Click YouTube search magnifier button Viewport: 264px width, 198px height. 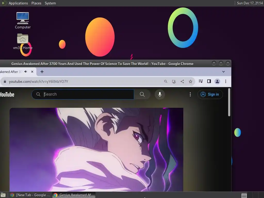coord(142,94)
